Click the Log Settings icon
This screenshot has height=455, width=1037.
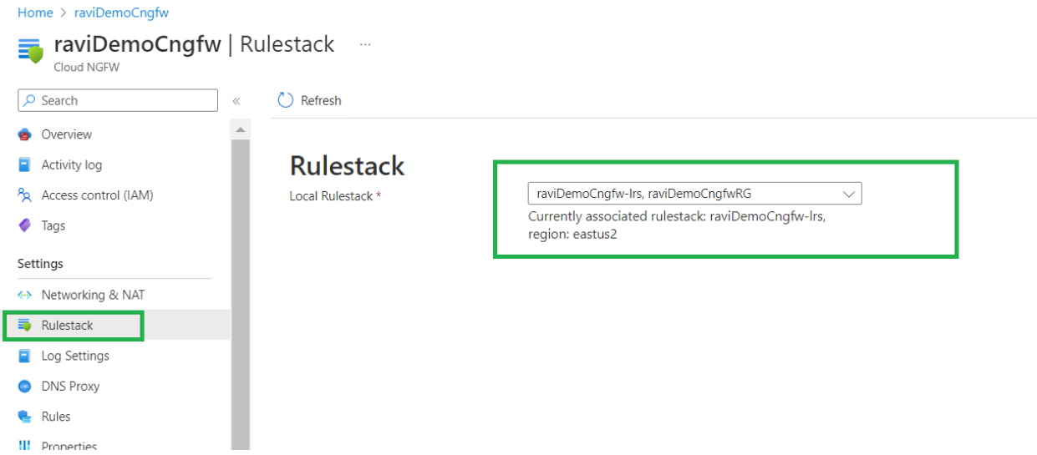(x=24, y=356)
